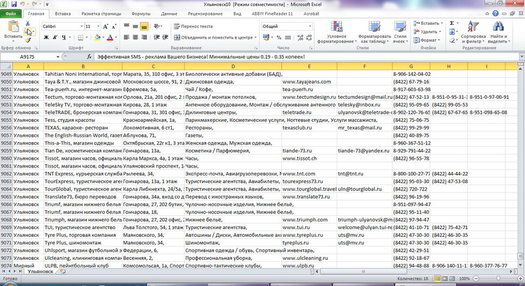Open the text orientation dropdown icon
The width and height of the screenshot is (525, 286).
point(157,26)
